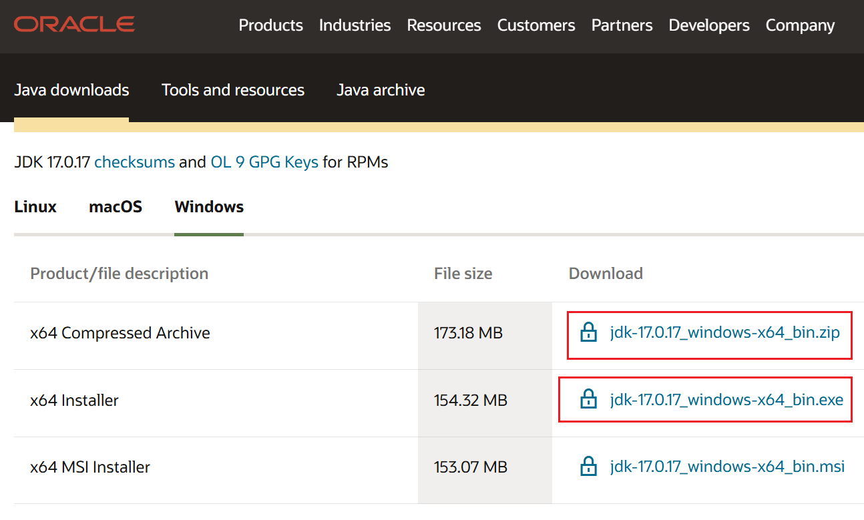Select the Java downloads tab

71,90
